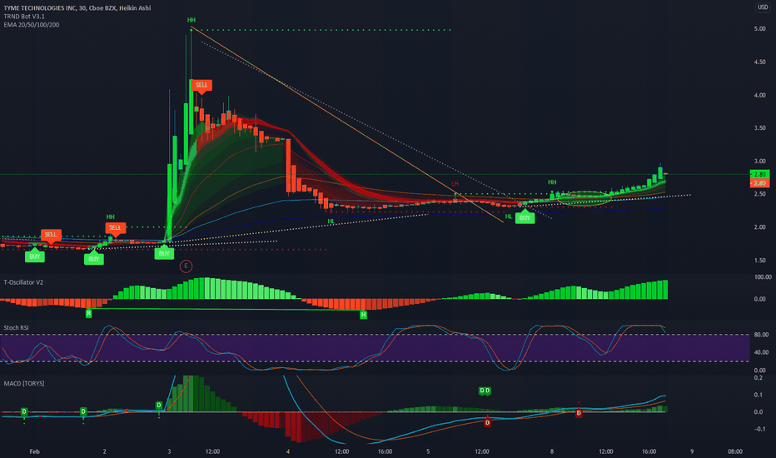This screenshot has height=458, width=776.
Task: Click the T-Oscillator V2 pane label
Action: click(x=23, y=282)
